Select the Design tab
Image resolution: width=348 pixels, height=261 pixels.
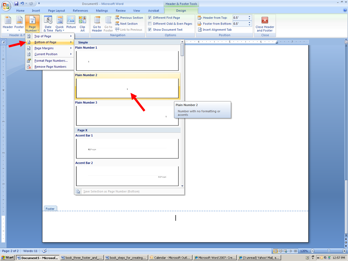pyautogui.click(x=181, y=11)
